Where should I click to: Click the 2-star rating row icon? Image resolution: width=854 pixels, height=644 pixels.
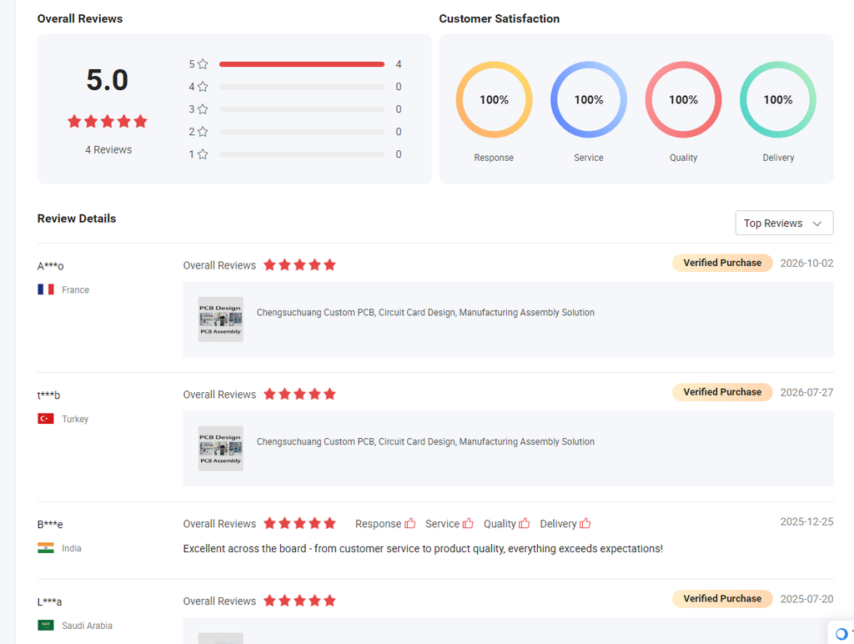203,132
